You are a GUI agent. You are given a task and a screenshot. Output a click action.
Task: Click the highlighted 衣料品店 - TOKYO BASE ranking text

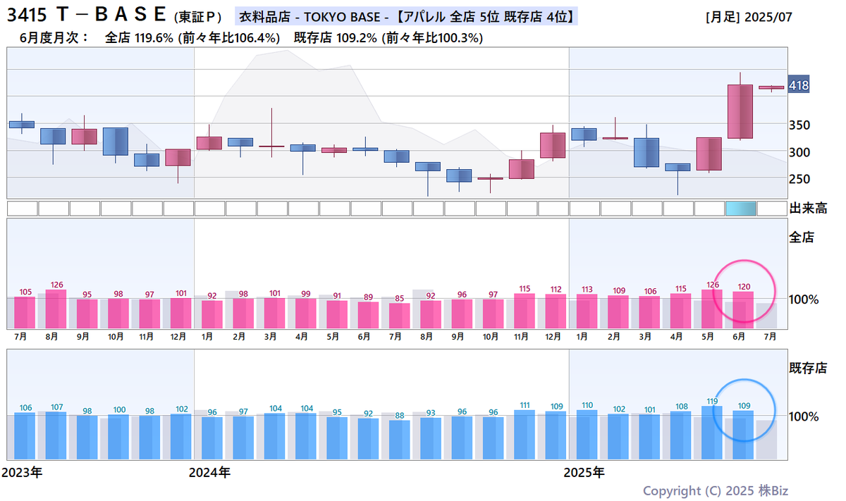405,16
